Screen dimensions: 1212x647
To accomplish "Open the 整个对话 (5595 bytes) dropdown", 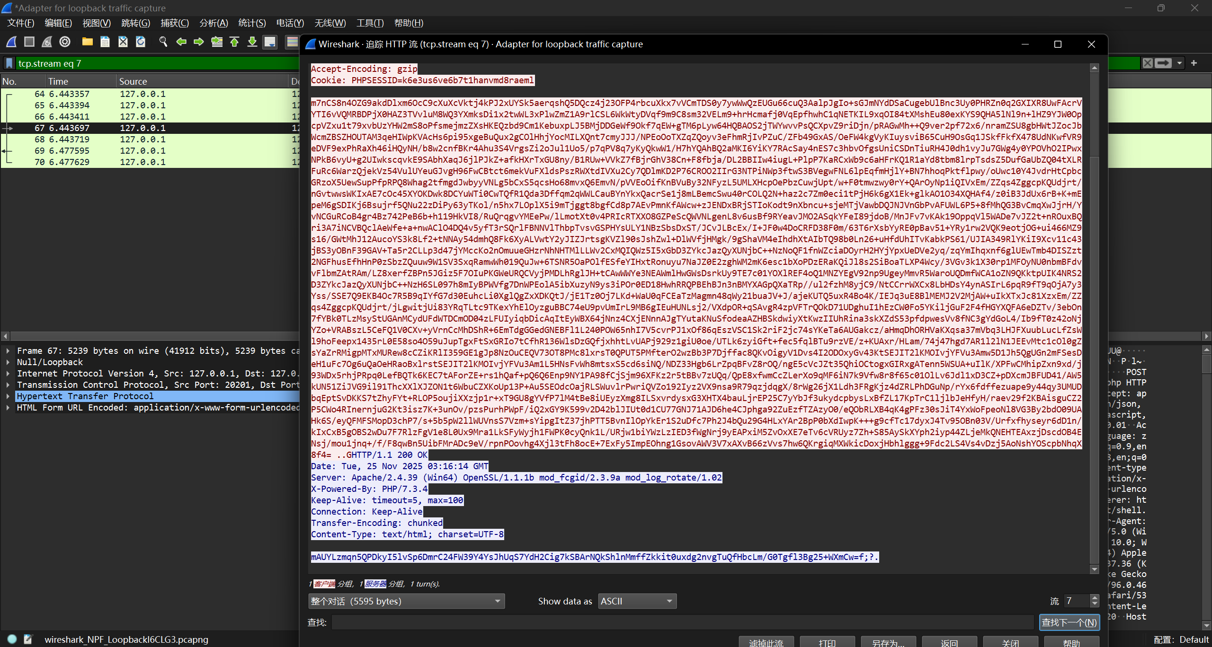I will pos(406,601).
